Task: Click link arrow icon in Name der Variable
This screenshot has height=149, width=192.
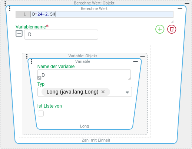Action: click(x=39, y=78)
